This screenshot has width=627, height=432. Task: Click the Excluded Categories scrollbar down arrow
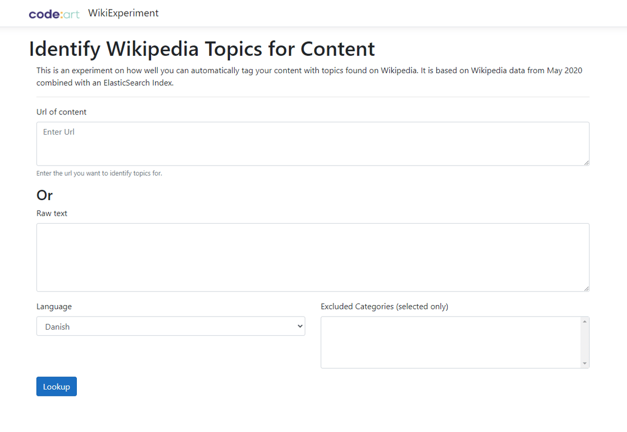point(585,364)
